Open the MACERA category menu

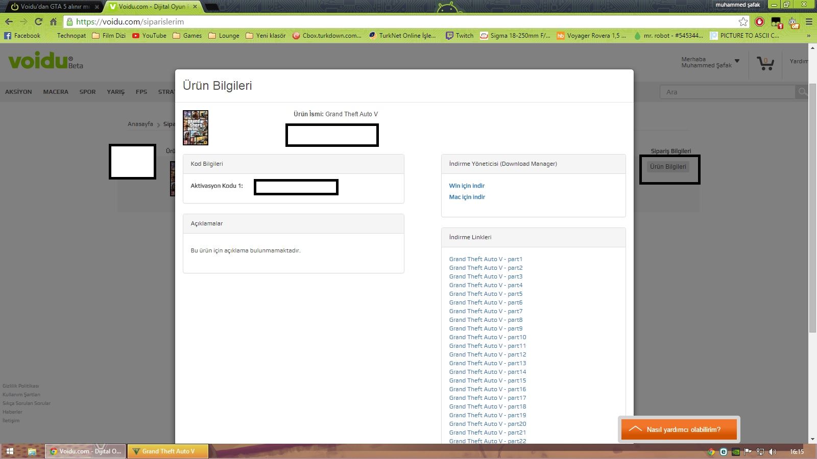56,92
